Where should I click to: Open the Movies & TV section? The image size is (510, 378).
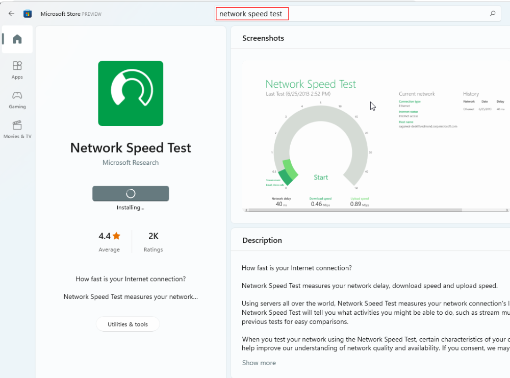(17, 130)
